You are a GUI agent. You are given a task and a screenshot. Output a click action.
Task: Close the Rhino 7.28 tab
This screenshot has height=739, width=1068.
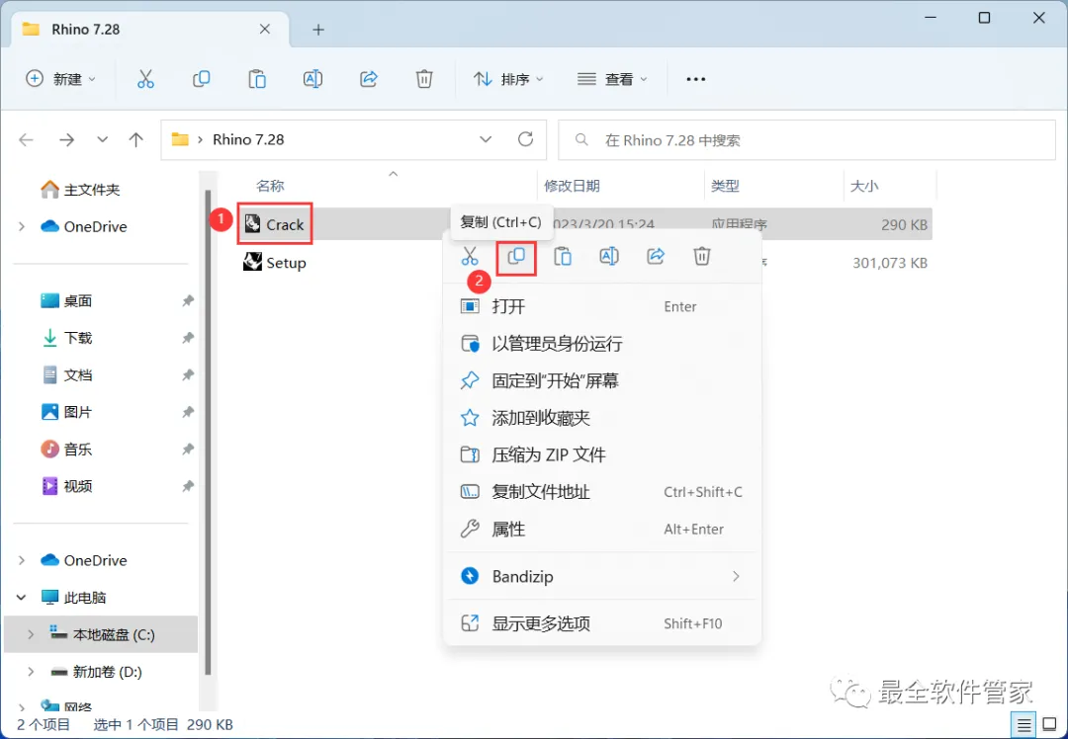click(x=265, y=29)
